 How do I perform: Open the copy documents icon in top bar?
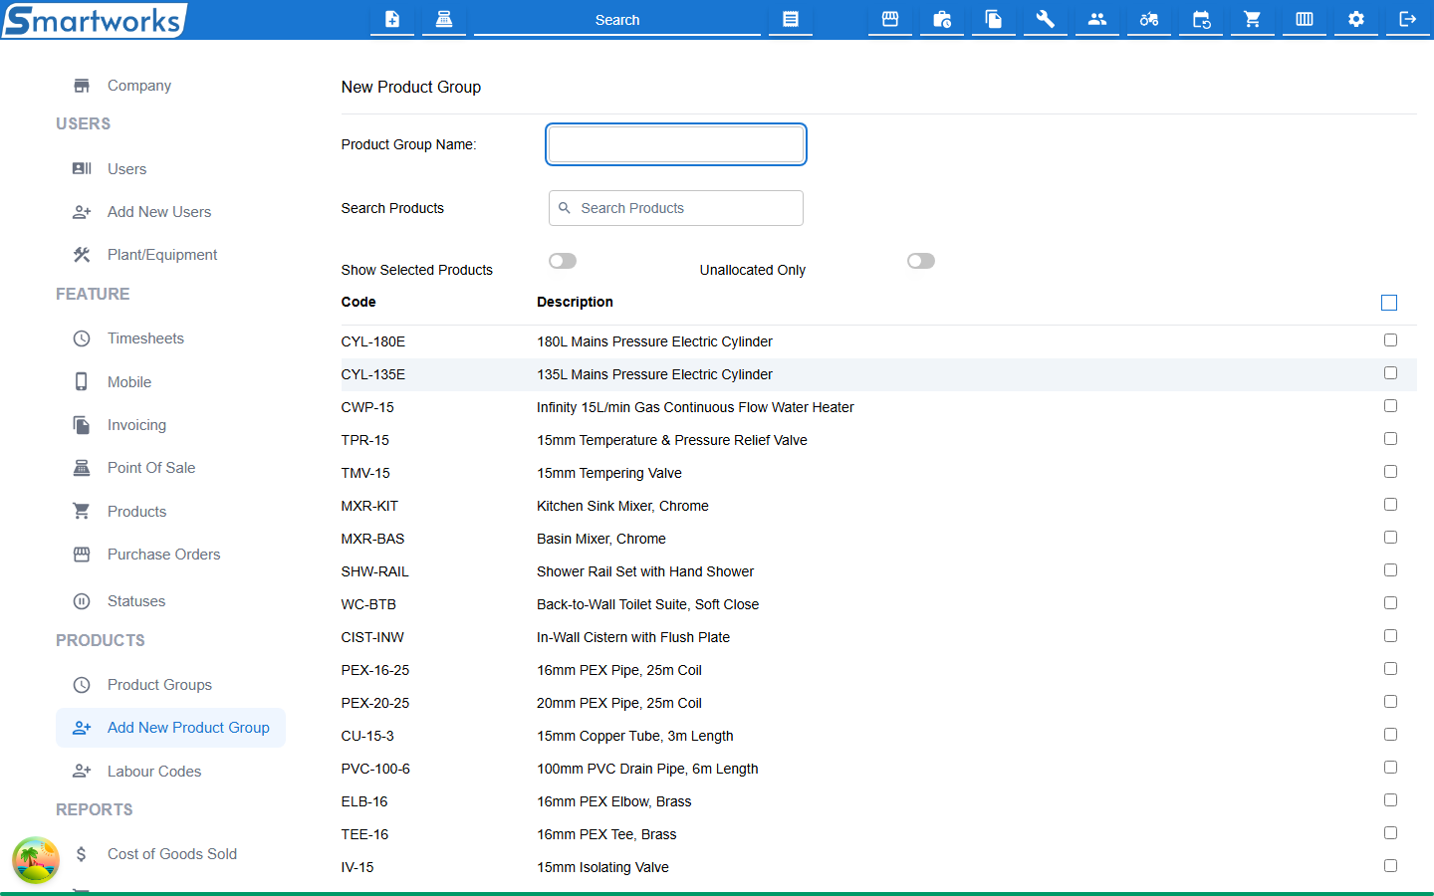click(x=994, y=19)
